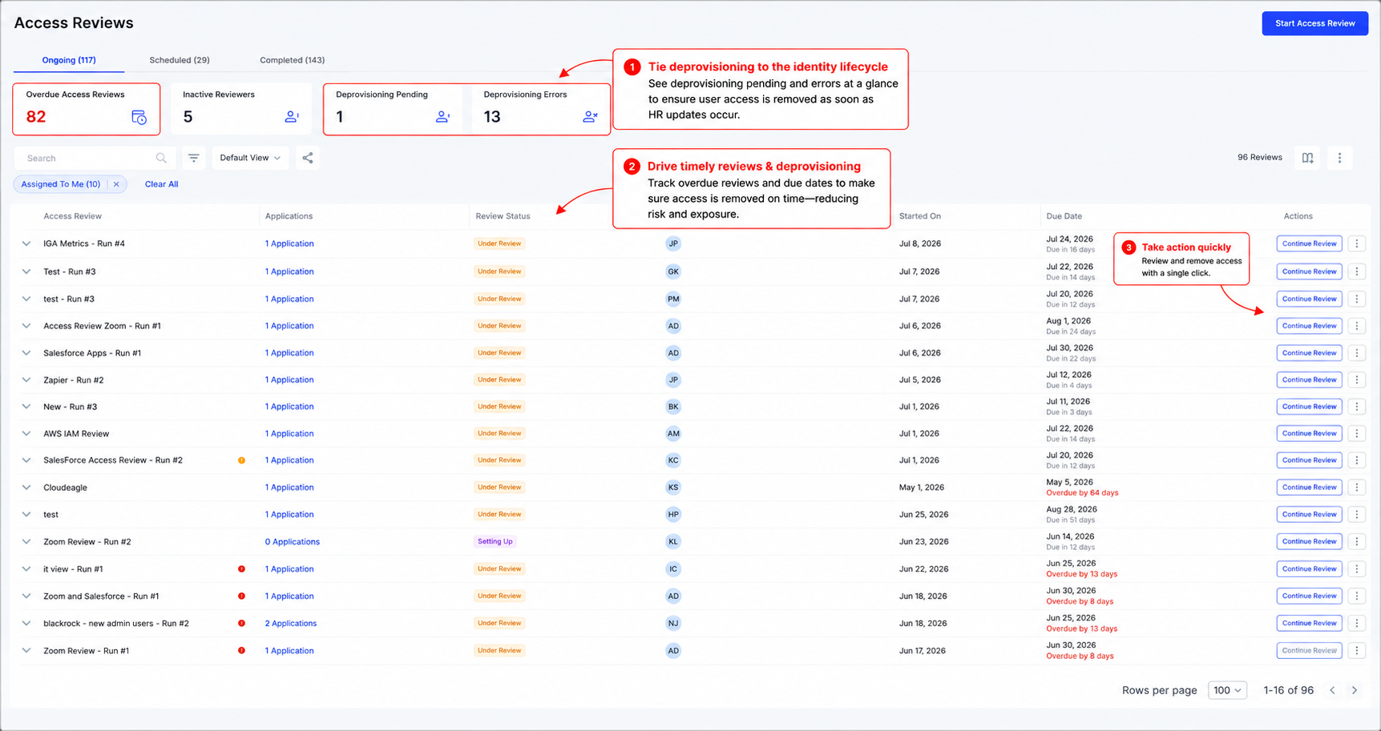This screenshot has width=1381, height=731.
Task: Expand the New - Run #3 row
Action: (26, 407)
